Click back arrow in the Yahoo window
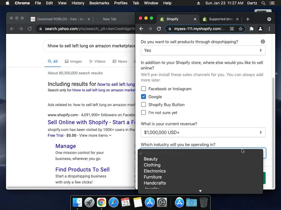281x210 pixels. pos(12,29)
